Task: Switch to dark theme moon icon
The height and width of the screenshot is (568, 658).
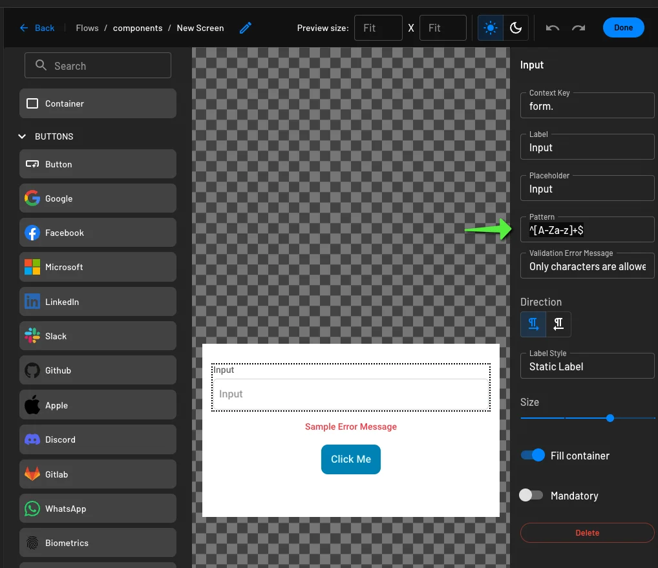Action: tap(516, 28)
